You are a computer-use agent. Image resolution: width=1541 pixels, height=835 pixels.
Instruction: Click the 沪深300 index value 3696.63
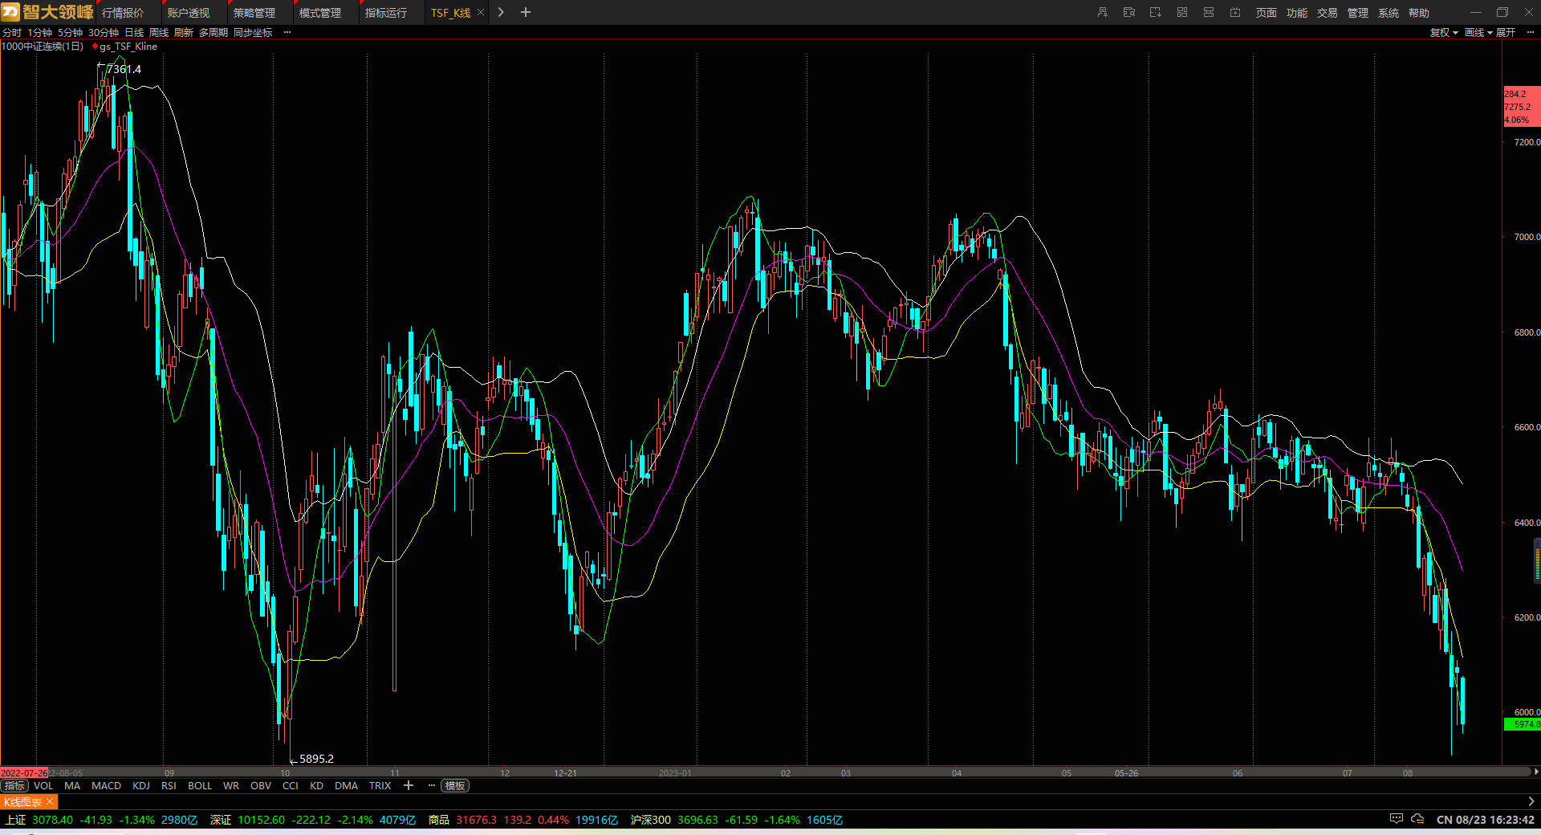click(x=697, y=820)
